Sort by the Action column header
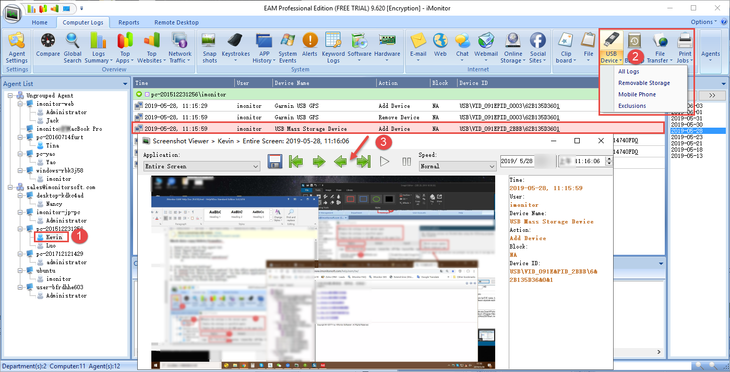The height and width of the screenshot is (372, 730). pos(403,83)
